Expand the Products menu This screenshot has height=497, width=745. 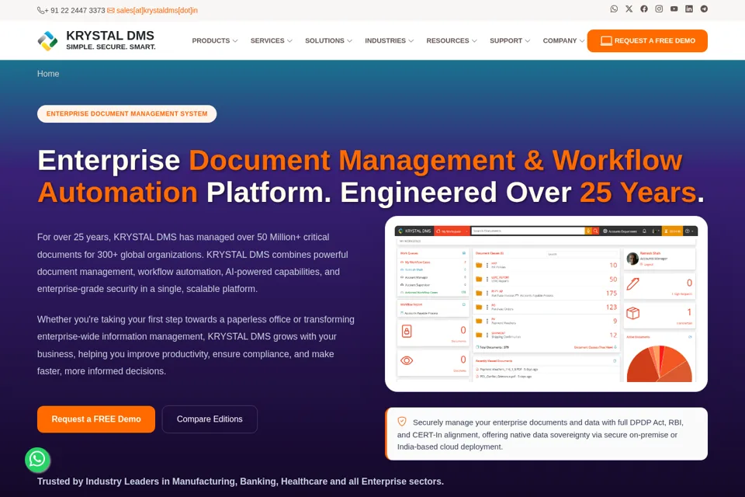[x=215, y=41]
